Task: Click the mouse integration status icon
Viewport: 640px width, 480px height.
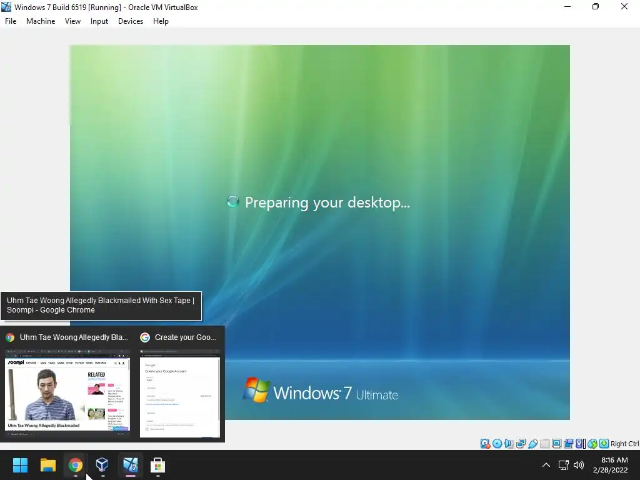Action: [592, 444]
